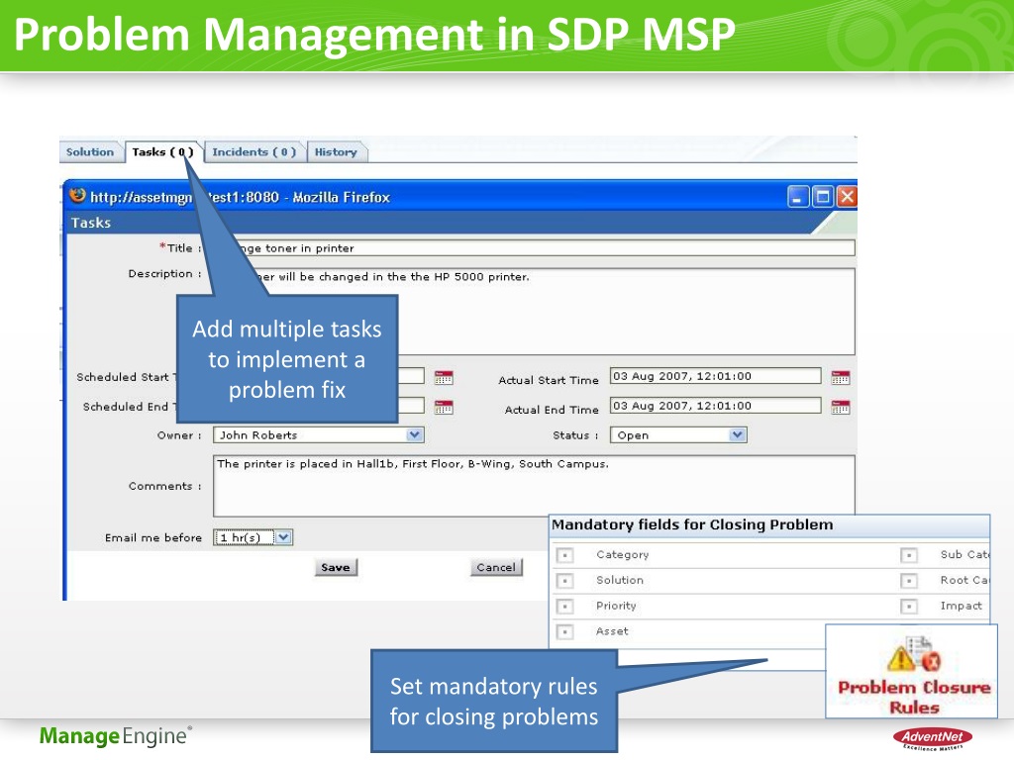Click the Firefox window title text
This screenshot has width=1014, height=760.
click(x=240, y=197)
